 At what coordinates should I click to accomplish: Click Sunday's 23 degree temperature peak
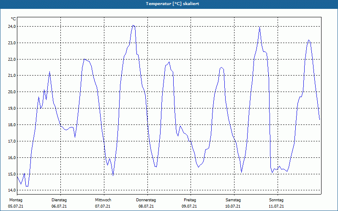[x=309, y=40]
